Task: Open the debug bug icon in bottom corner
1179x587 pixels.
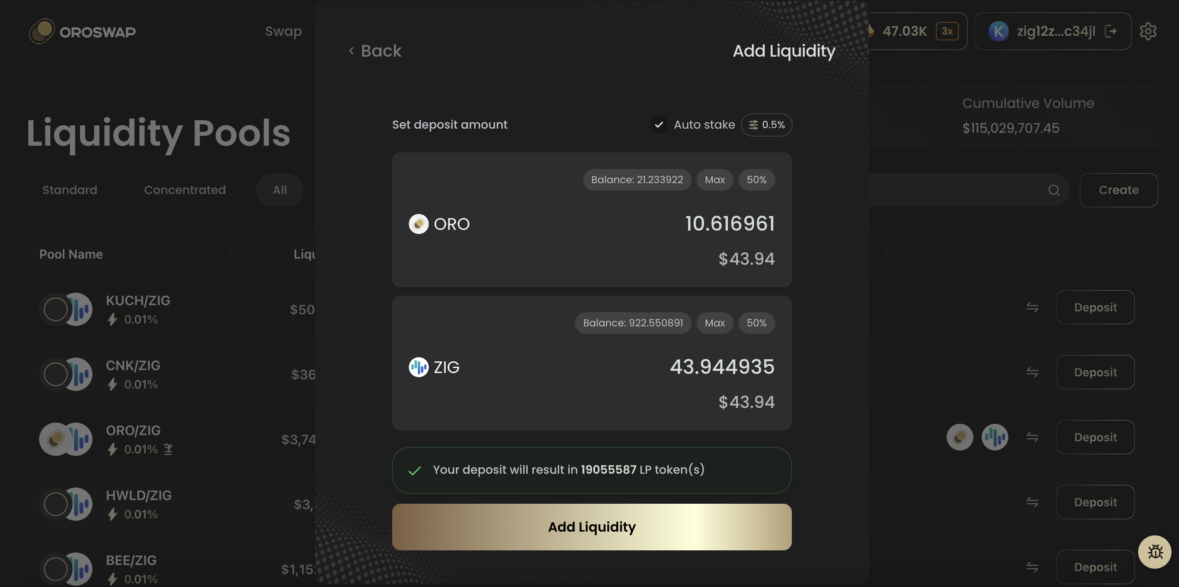Action: [1155, 552]
